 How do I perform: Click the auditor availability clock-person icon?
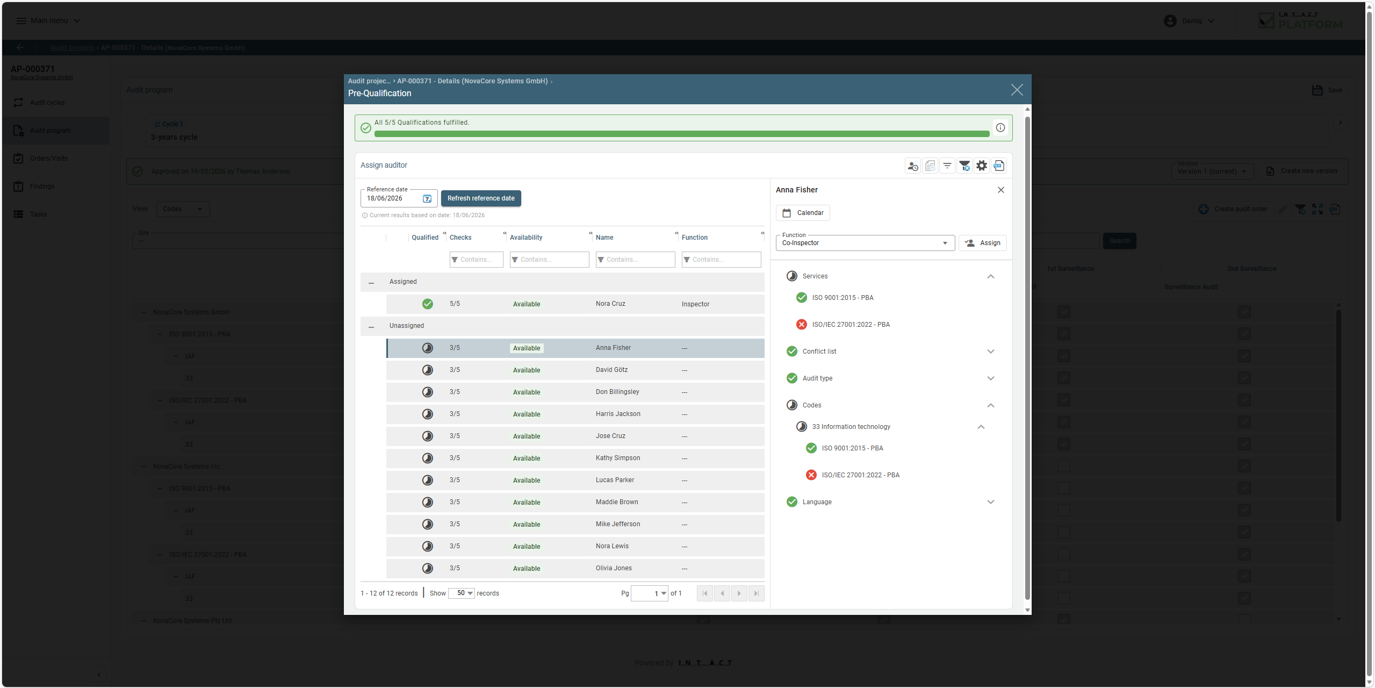(x=912, y=166)
